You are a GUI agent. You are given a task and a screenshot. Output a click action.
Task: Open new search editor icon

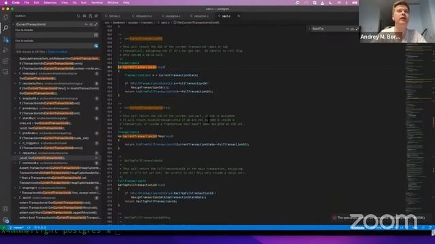tap(90, 16)
